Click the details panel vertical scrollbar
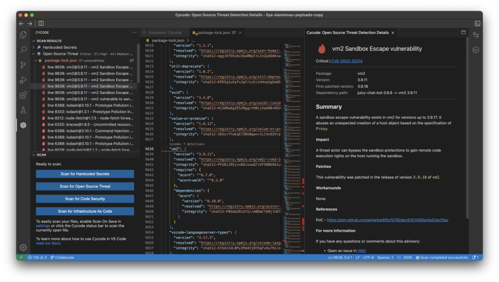The width and height of the screenshot is (499, 282). (x=467, y=127)
